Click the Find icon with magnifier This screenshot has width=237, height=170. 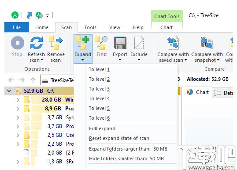(101, 43)
